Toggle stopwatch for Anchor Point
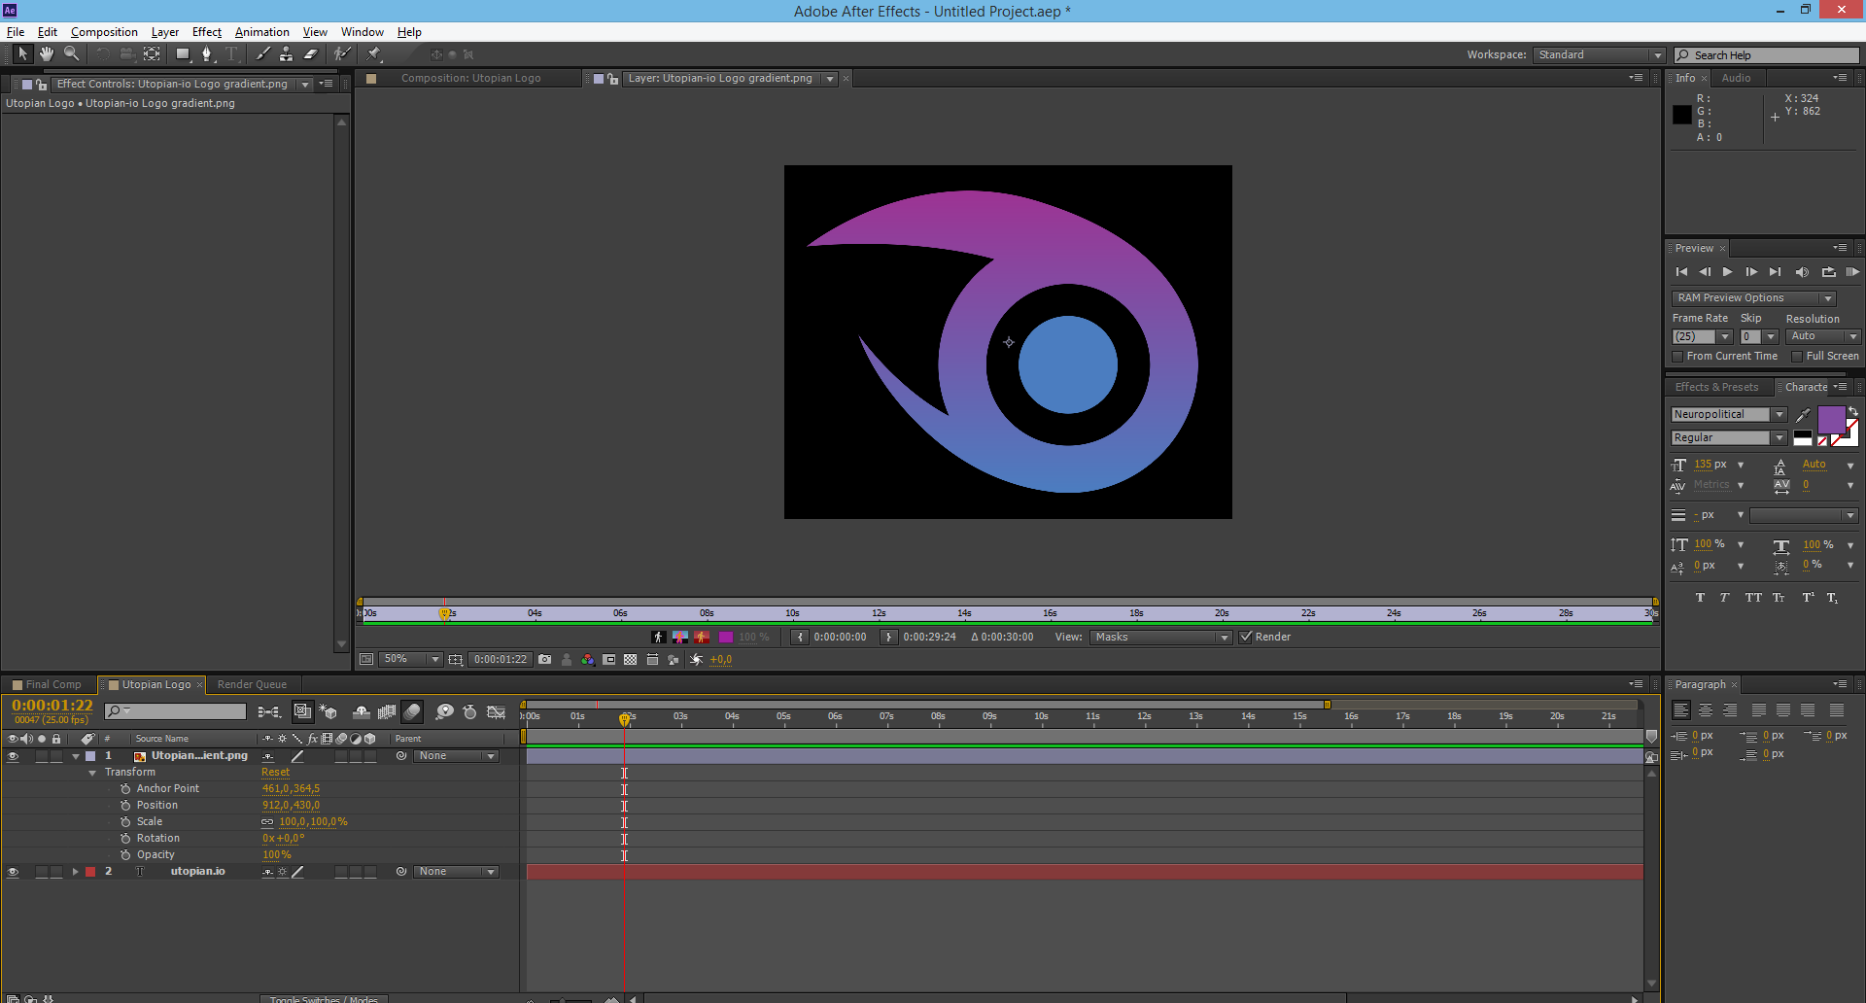This screenshot has width=1866, height=1003. tap(125, 789)
